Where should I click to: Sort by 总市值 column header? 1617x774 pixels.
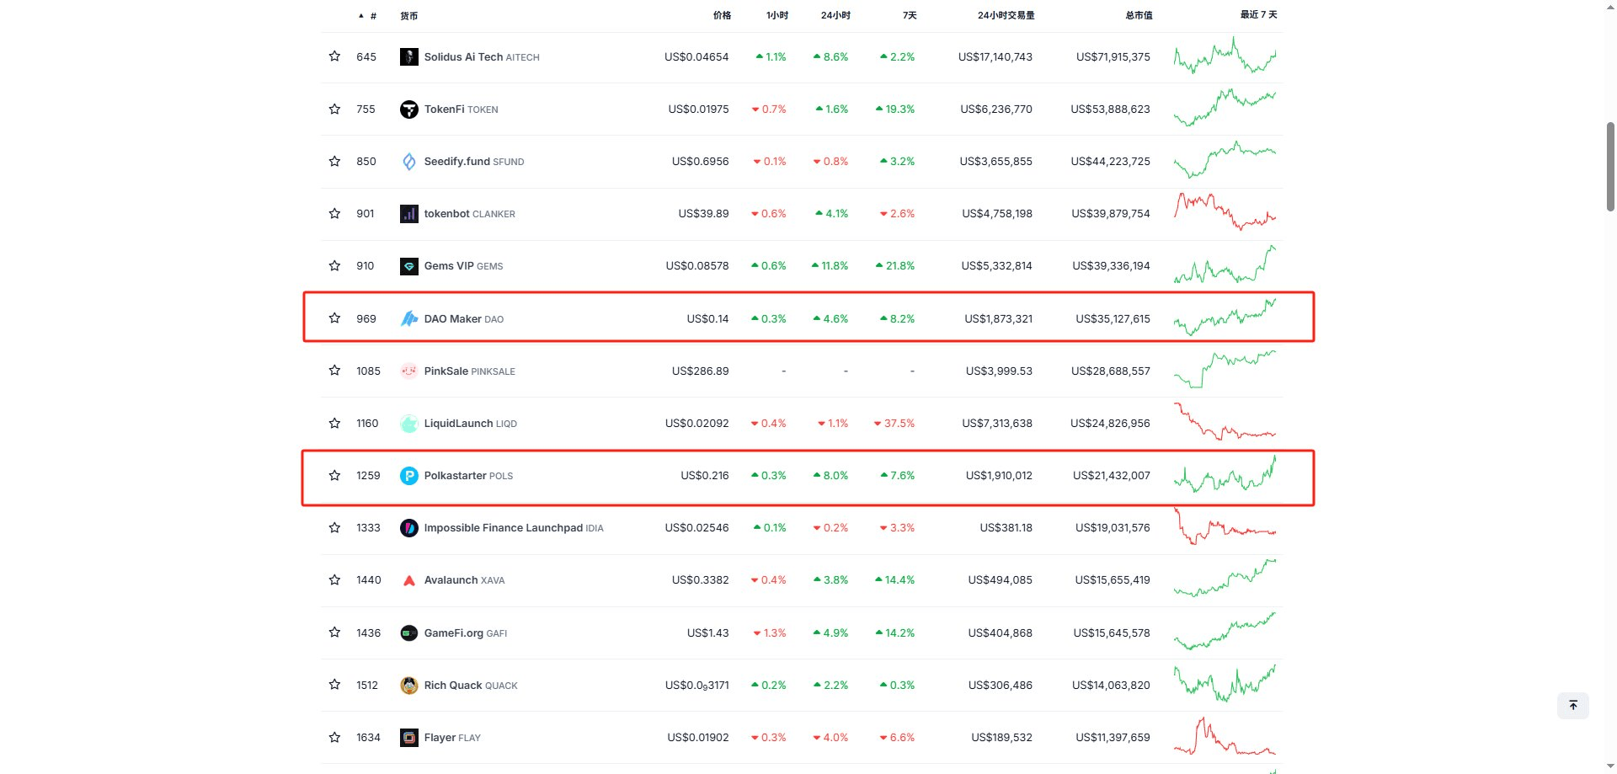tap(1139, 15)
